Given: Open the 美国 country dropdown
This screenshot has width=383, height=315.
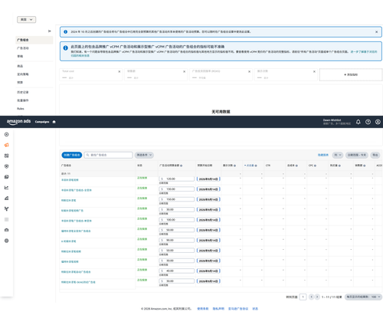Looking at the screenshot, I should pyautogui.click(x=26, y=19).
